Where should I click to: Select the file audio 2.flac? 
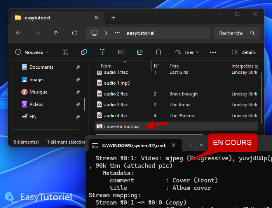click(116, 94)
